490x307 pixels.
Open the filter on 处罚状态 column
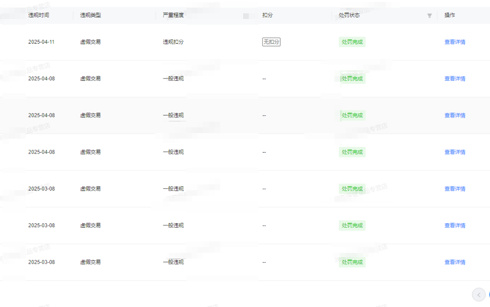430,15
